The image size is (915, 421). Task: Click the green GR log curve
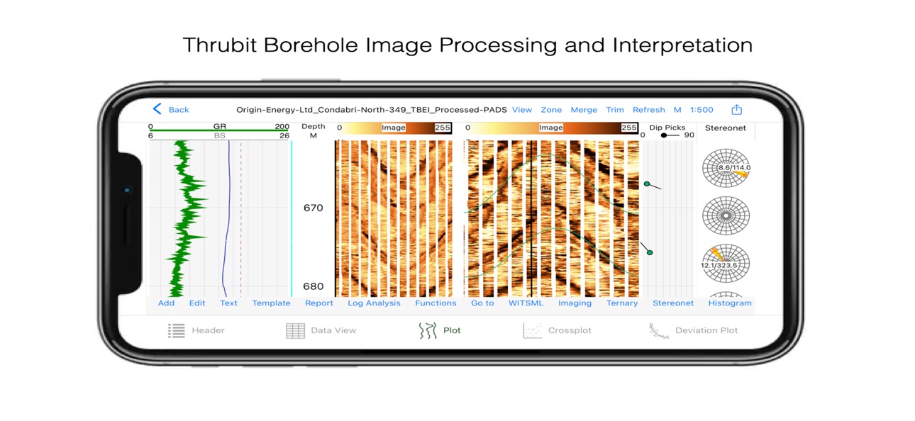click(186, 218)
